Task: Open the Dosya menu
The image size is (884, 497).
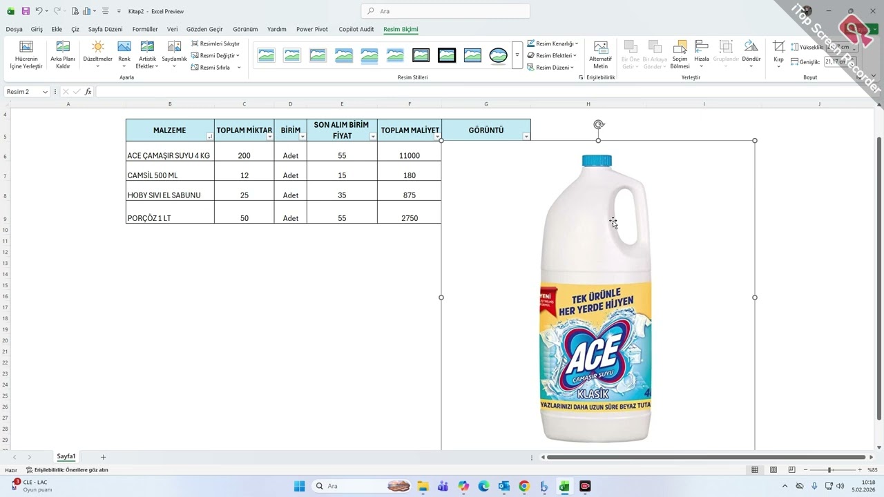Action: (x=14, y=29)
